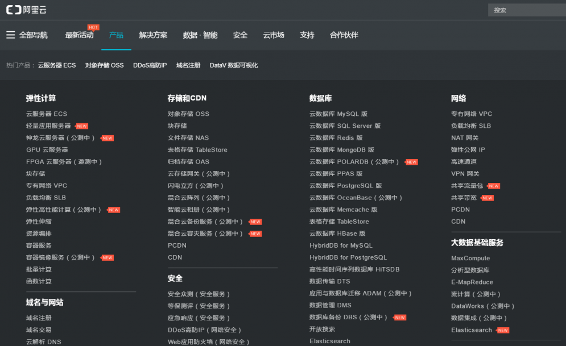Open 云数据库 MongoDB 版

pyautogui.click(x=342, y=149)
